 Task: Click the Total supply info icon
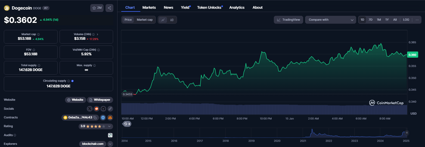tap(39, 66)
